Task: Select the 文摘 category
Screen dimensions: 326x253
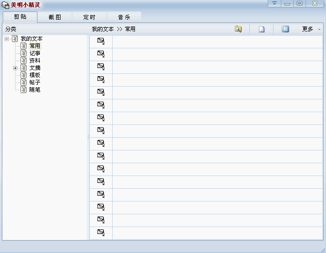Action: click(35, 68)
